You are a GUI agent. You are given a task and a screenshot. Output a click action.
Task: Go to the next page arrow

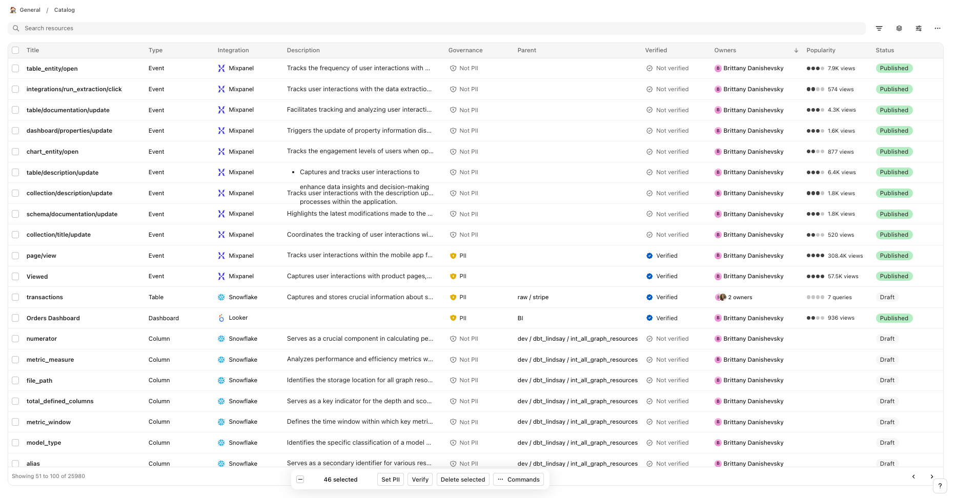[x=932, y=476]
